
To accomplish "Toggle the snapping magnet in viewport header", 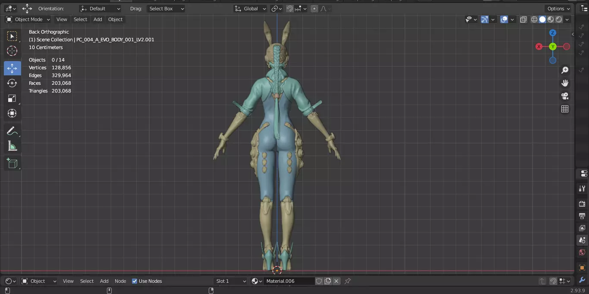I will (x=290, y=9).
